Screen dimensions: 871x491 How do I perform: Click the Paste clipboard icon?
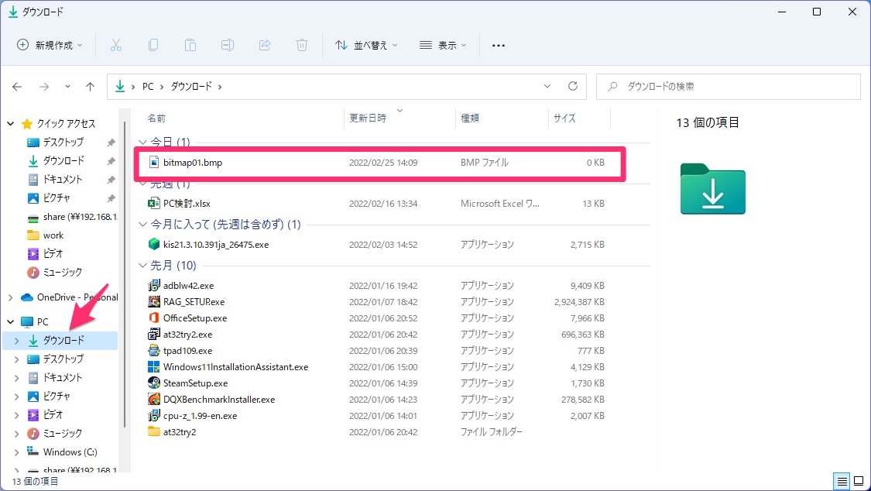190,45
